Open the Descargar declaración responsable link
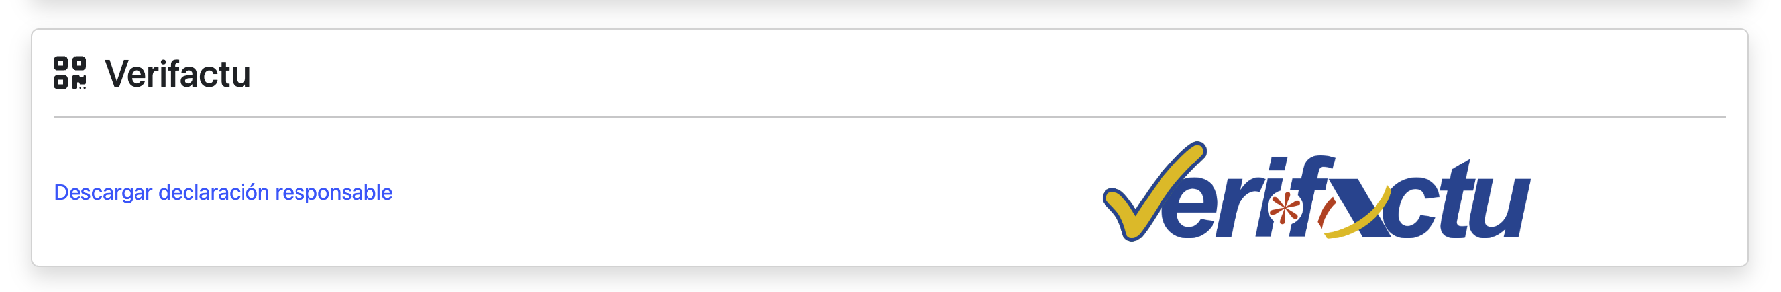Image resolution: width=1781 pixels, height=292 pixels. (x=223, y=192)
